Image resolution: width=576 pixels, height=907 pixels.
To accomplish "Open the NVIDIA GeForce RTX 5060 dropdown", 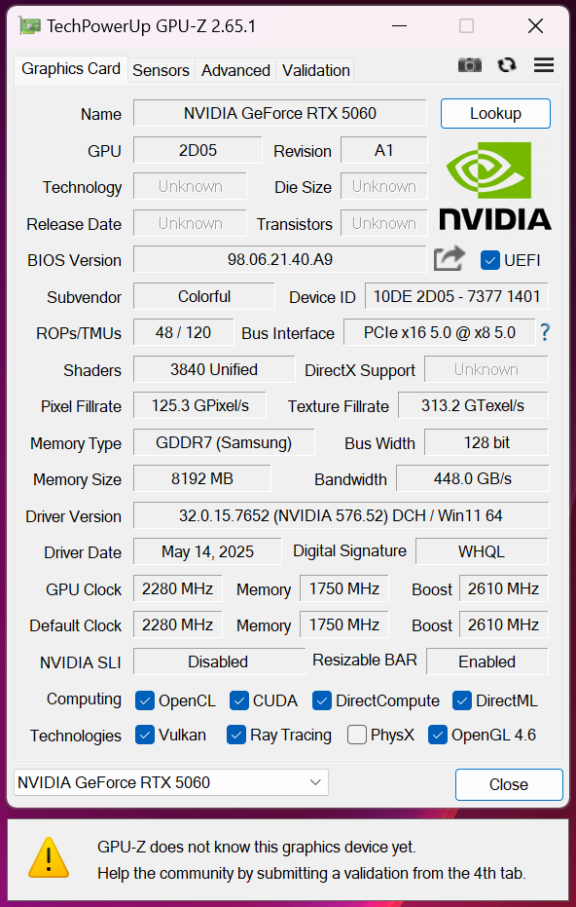I will tap(171, 782).
